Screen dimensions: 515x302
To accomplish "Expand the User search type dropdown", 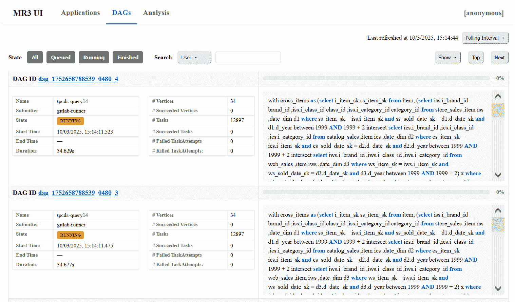I will tap(194, 57).
